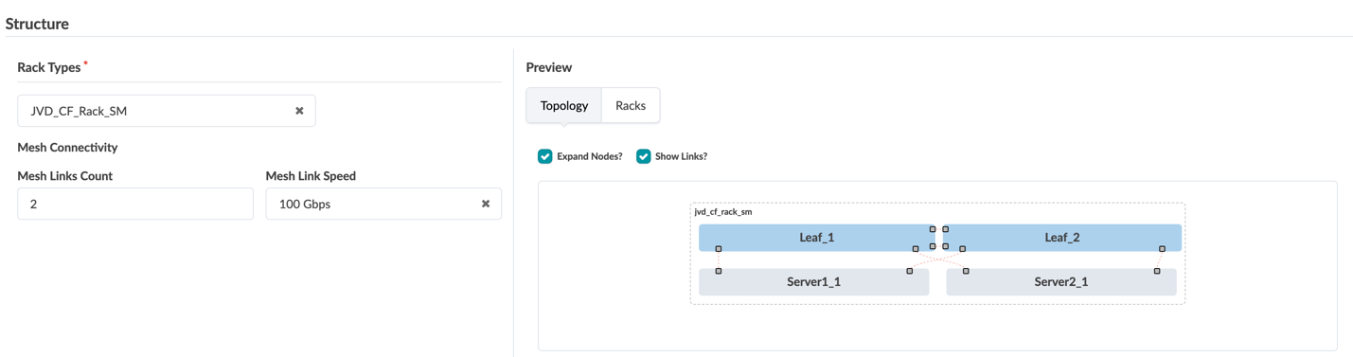Uncheck the Expand Nodes checkbox

[x=545, y=156]
